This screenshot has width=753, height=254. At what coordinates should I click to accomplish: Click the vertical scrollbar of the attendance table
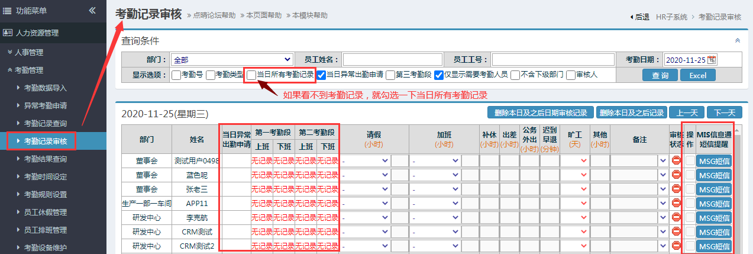coord(737,189)
